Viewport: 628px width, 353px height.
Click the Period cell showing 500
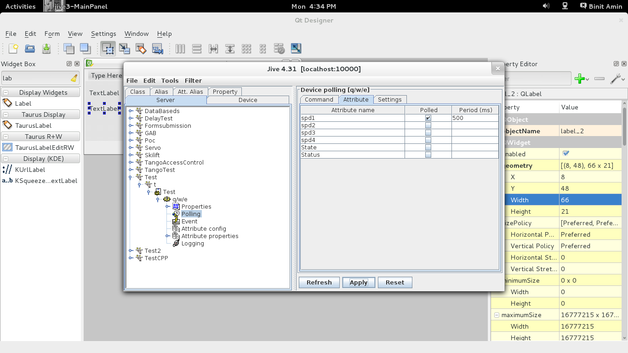click(x=475, y=118)
